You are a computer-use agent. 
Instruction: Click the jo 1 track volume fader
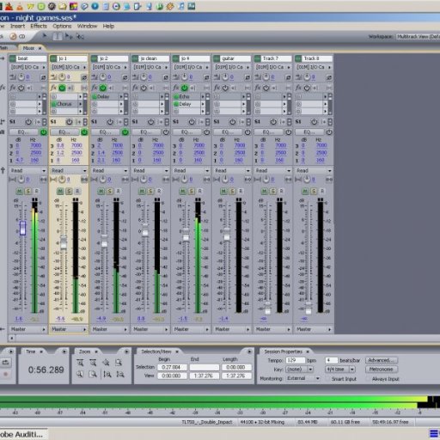[64, 242]
